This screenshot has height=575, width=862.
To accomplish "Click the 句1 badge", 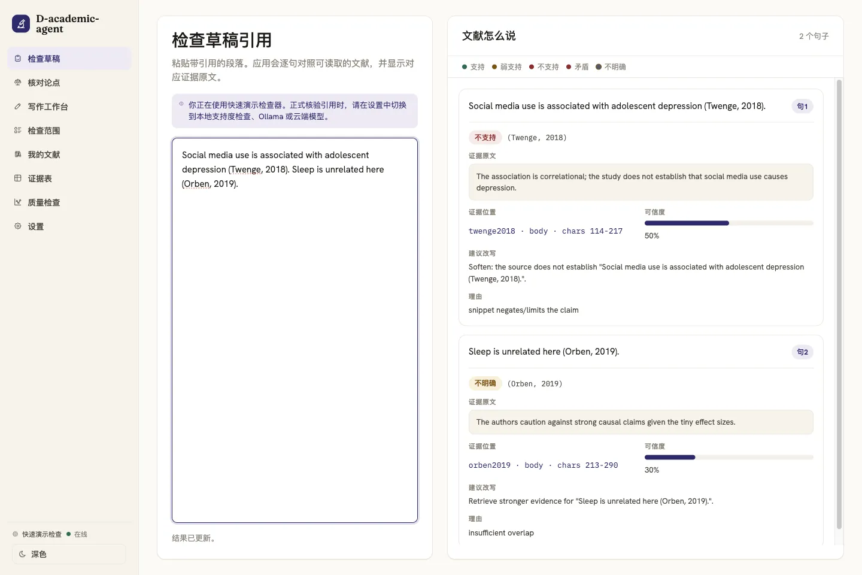I will tap(802, 107).
